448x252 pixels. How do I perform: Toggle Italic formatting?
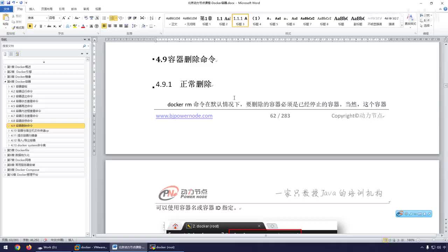(x=35, y=26)
